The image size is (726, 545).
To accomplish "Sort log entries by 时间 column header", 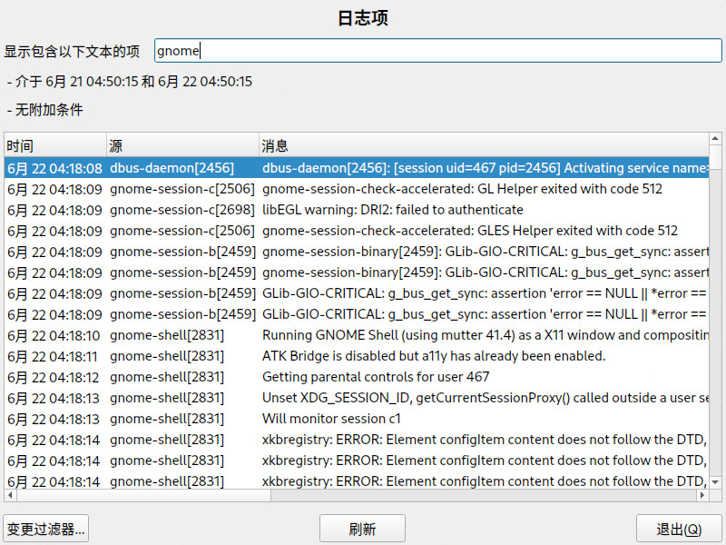I will pos(54,145).
